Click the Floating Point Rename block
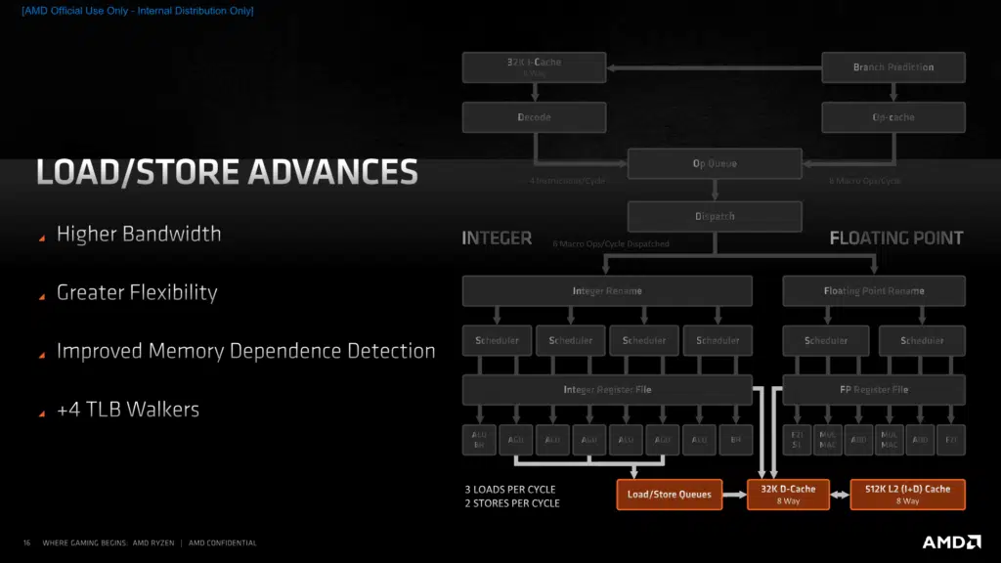Image resolution: width=1001 pixels, height=563 pixels. (874, 291)
